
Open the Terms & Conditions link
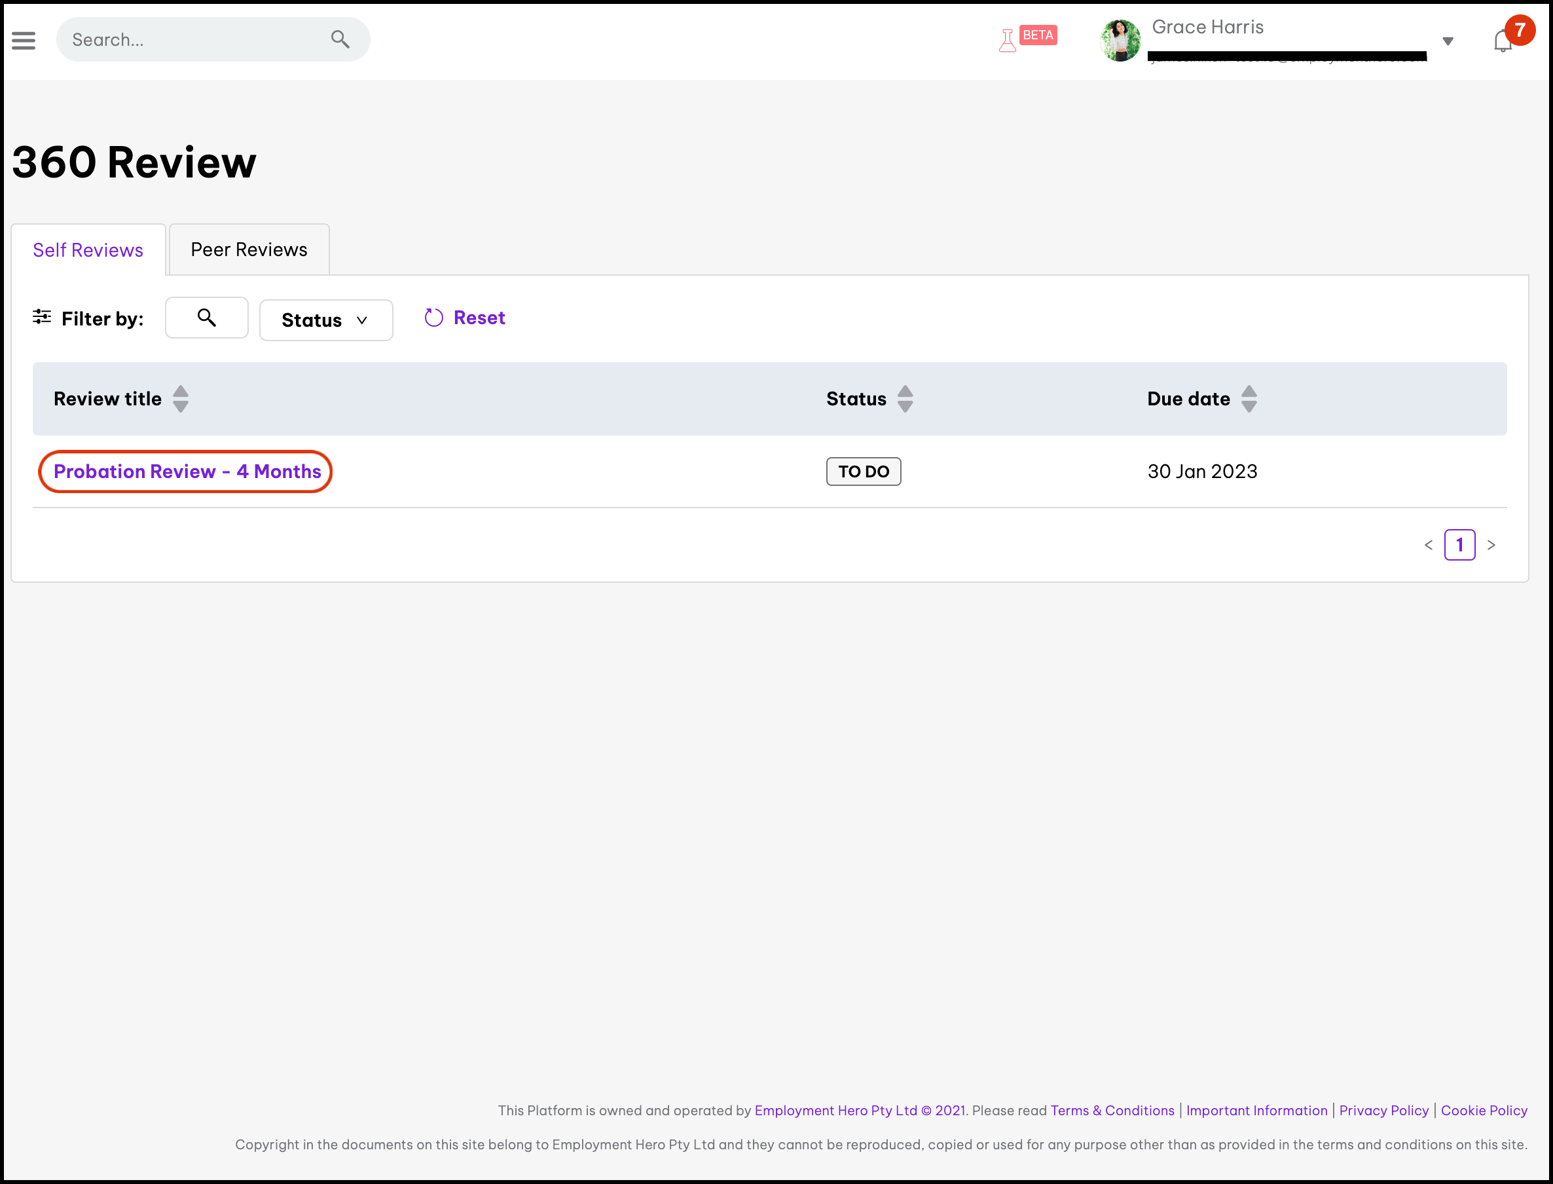pyautogui.click(x=1112, y=1110)
